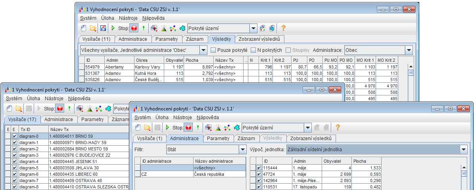Click the open folder icon in the Vysílače (17) window

click(x=19, y=108)
